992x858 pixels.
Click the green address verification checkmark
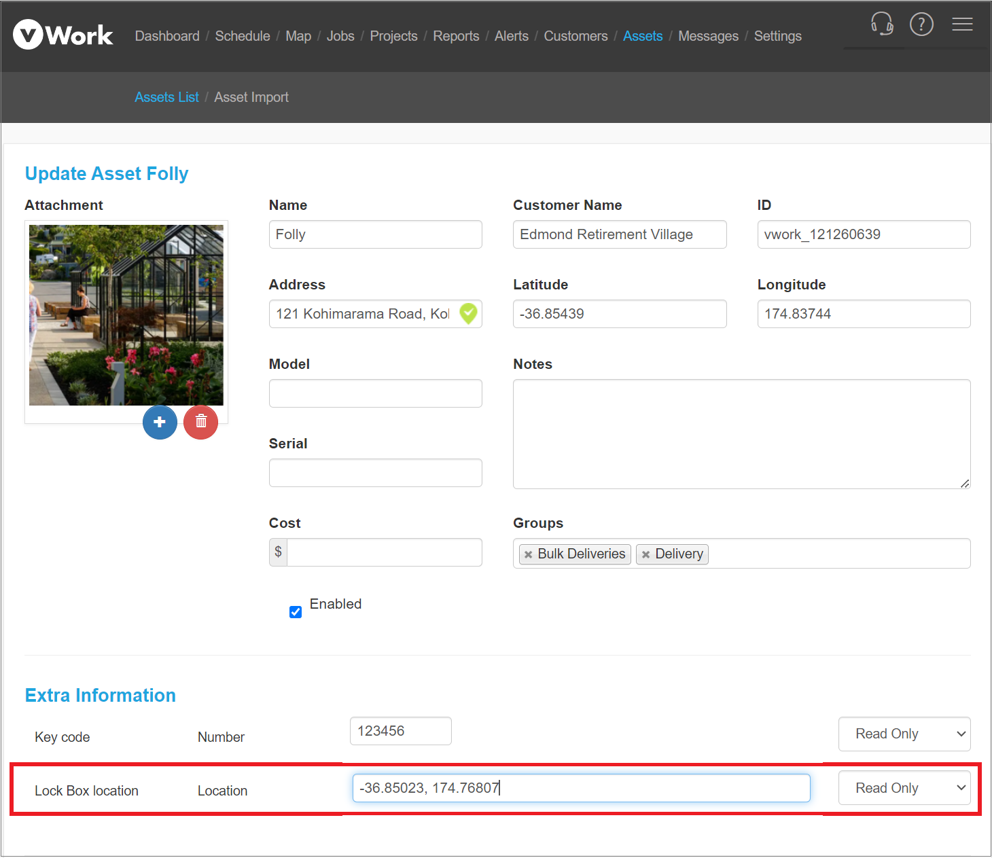pos(468,313)
